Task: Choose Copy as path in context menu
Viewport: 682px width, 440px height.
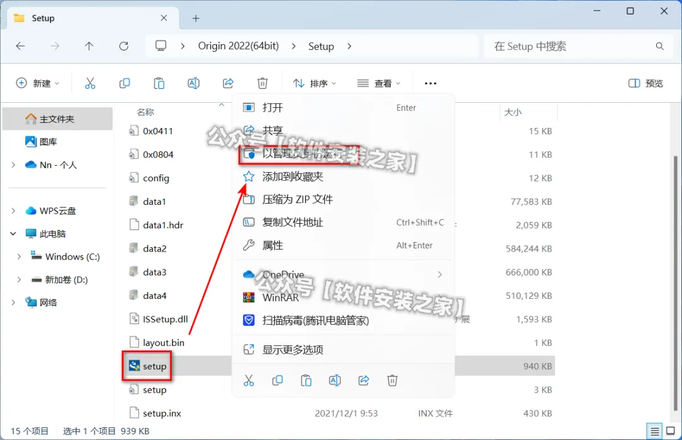Action: coord(344,223)
